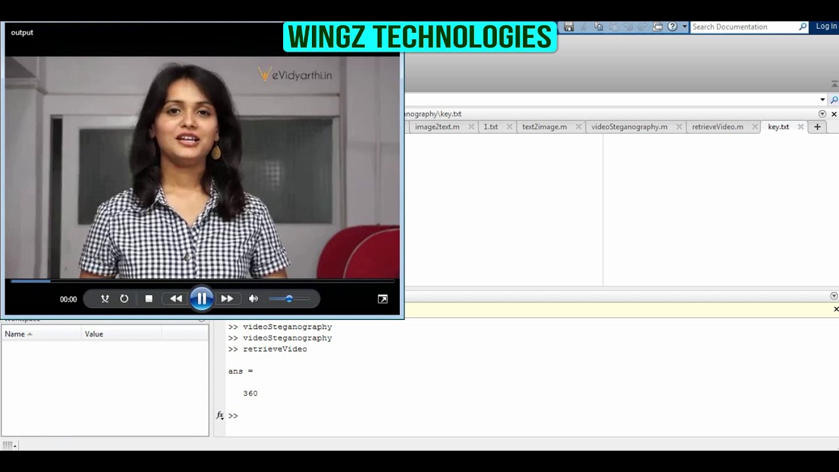Switch to text2image.m tab
Viewport: 839px width, 472px height.
click(x=545, y=127)
